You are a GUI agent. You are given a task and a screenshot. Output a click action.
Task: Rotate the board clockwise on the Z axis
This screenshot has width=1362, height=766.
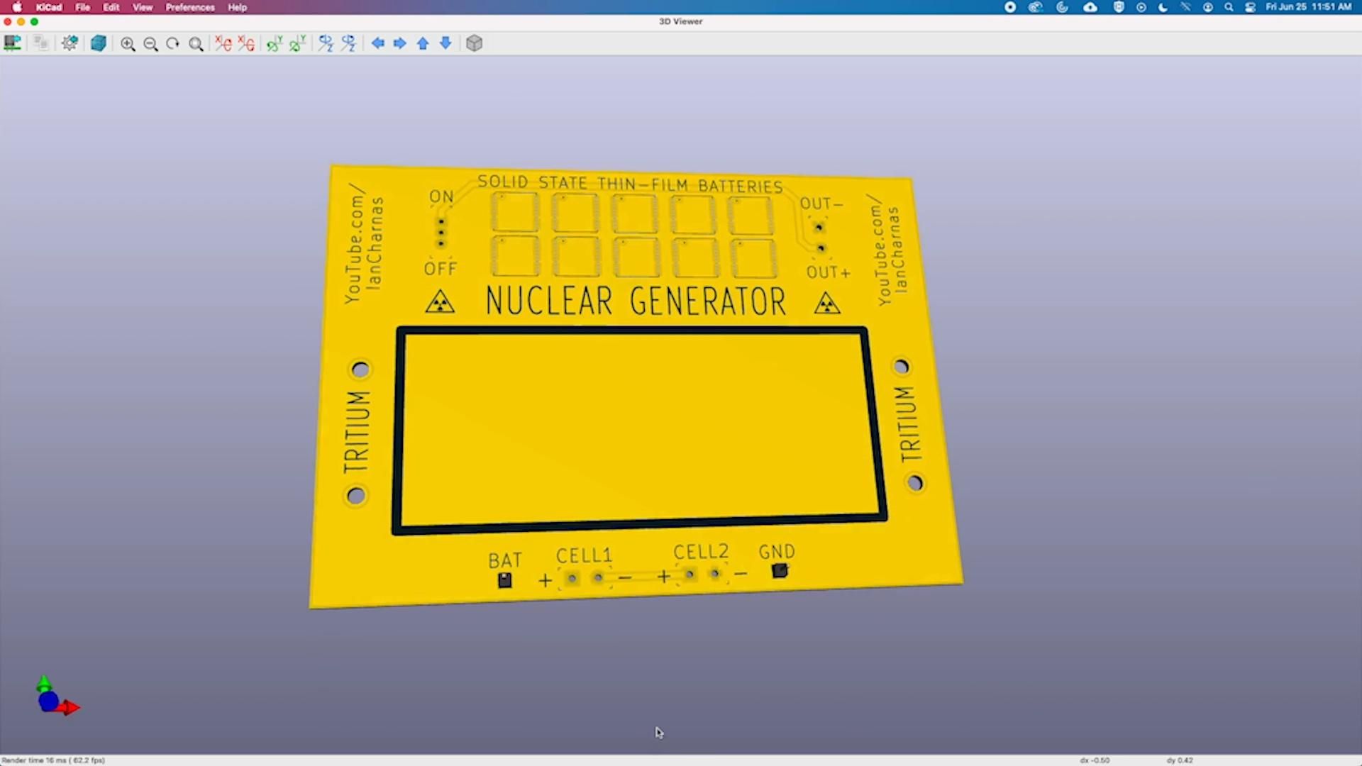pos(326,43)
